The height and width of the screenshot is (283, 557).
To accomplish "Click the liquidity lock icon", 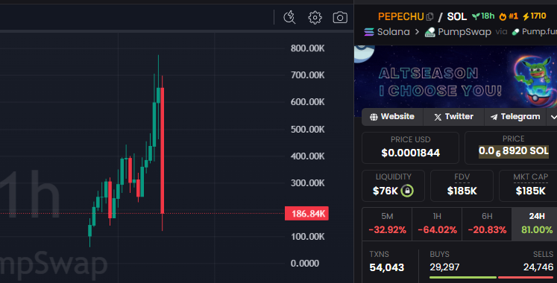I will [x=407, y=191].
